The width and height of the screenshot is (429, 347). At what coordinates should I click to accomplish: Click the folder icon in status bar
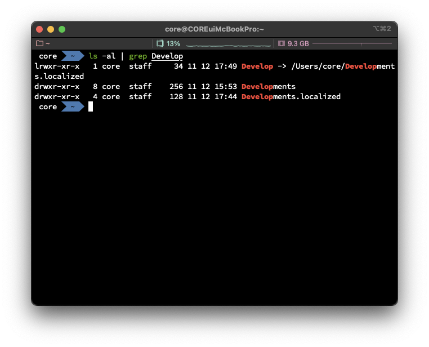pos(39,43)
